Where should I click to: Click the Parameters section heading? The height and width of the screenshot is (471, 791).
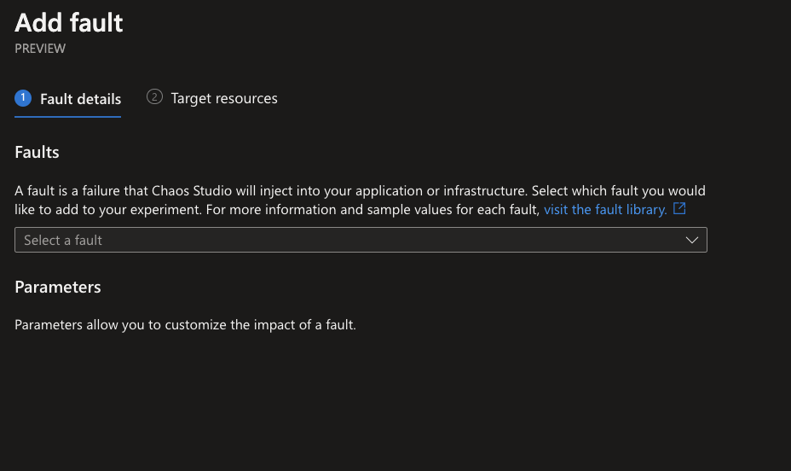tap(57, 287)
